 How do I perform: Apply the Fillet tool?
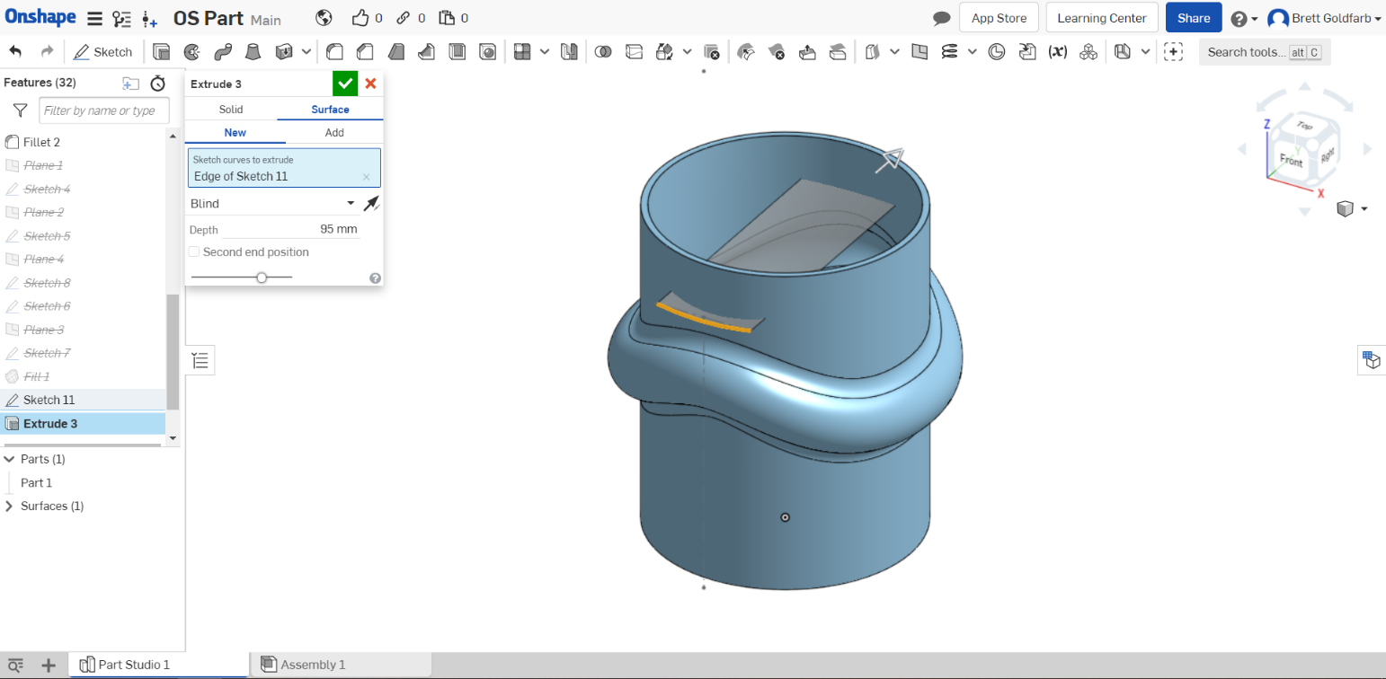(333, 51)
